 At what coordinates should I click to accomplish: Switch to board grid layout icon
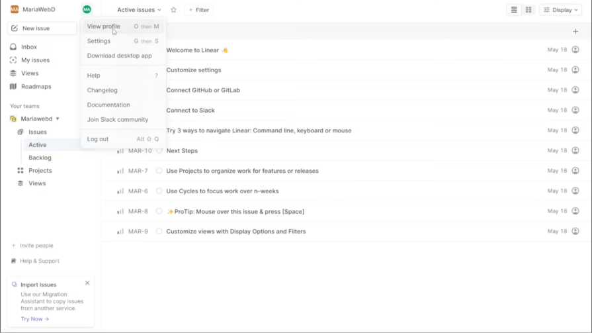[x=529, y=10]
